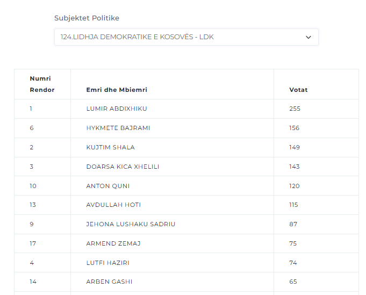Click the dropdown chevron arrow icon
The width and height of the screenshot is (366, 295).
[x=308, y=37]
